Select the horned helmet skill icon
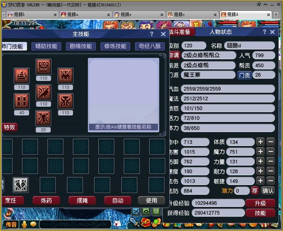 point(65,101)
